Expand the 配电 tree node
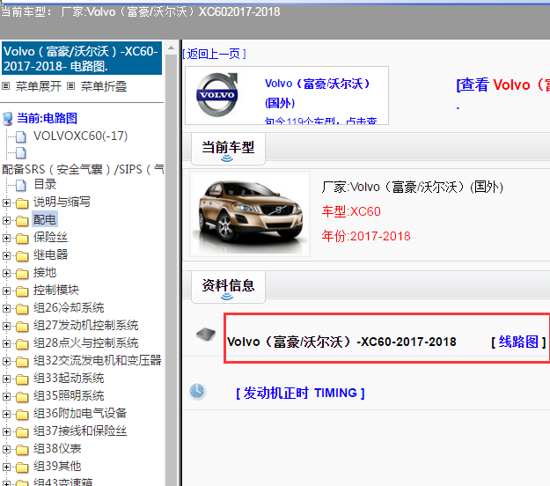550x486 pixels. (6, 220)
